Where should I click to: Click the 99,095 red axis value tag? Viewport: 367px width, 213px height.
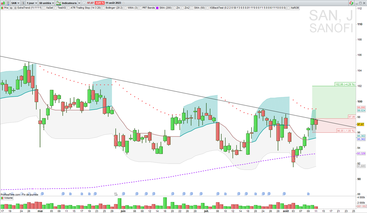click(361, 107)
